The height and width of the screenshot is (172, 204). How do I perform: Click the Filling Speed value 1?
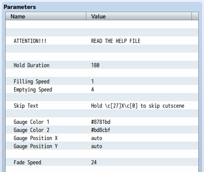[92, 81]
